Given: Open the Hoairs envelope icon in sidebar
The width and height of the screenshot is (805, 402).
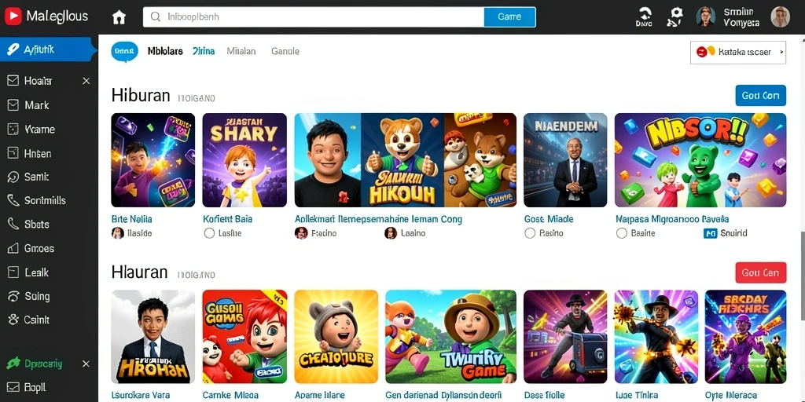Looking at the screenshot, I should pyautogui.click(x=13, y=81).
